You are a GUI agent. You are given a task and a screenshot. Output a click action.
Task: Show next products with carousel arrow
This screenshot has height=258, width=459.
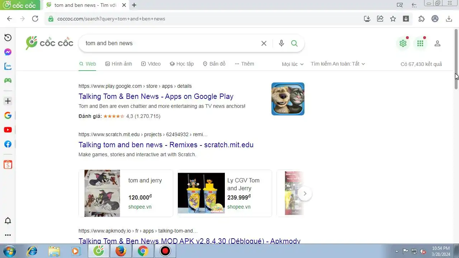pyautogui.click(x=305, y=193)
